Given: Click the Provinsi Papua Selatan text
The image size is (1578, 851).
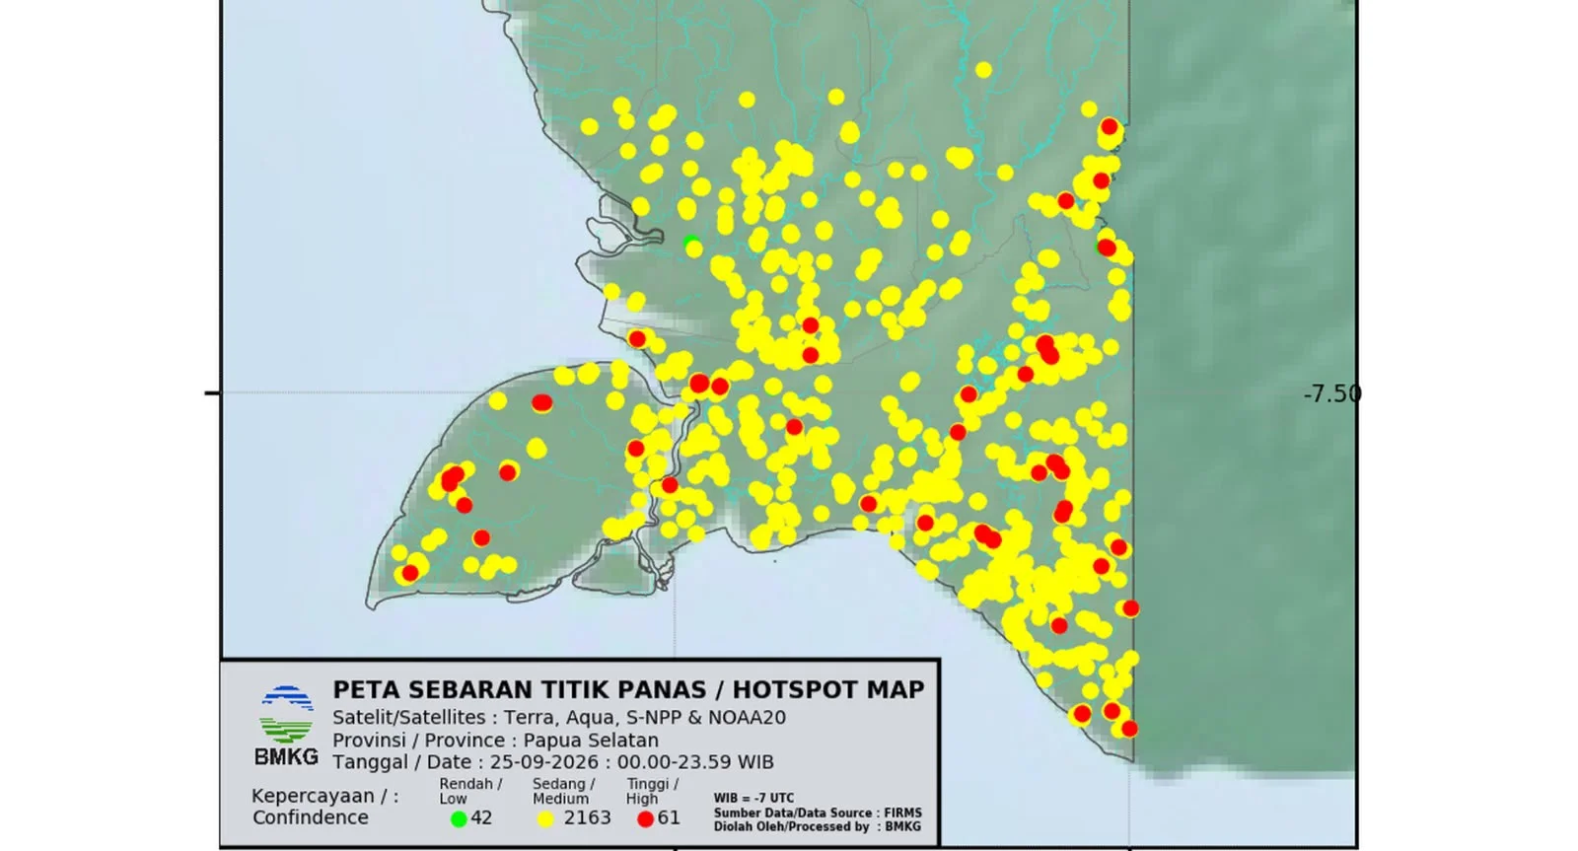Looking at the screenshot, I should (x=495, y=740).
